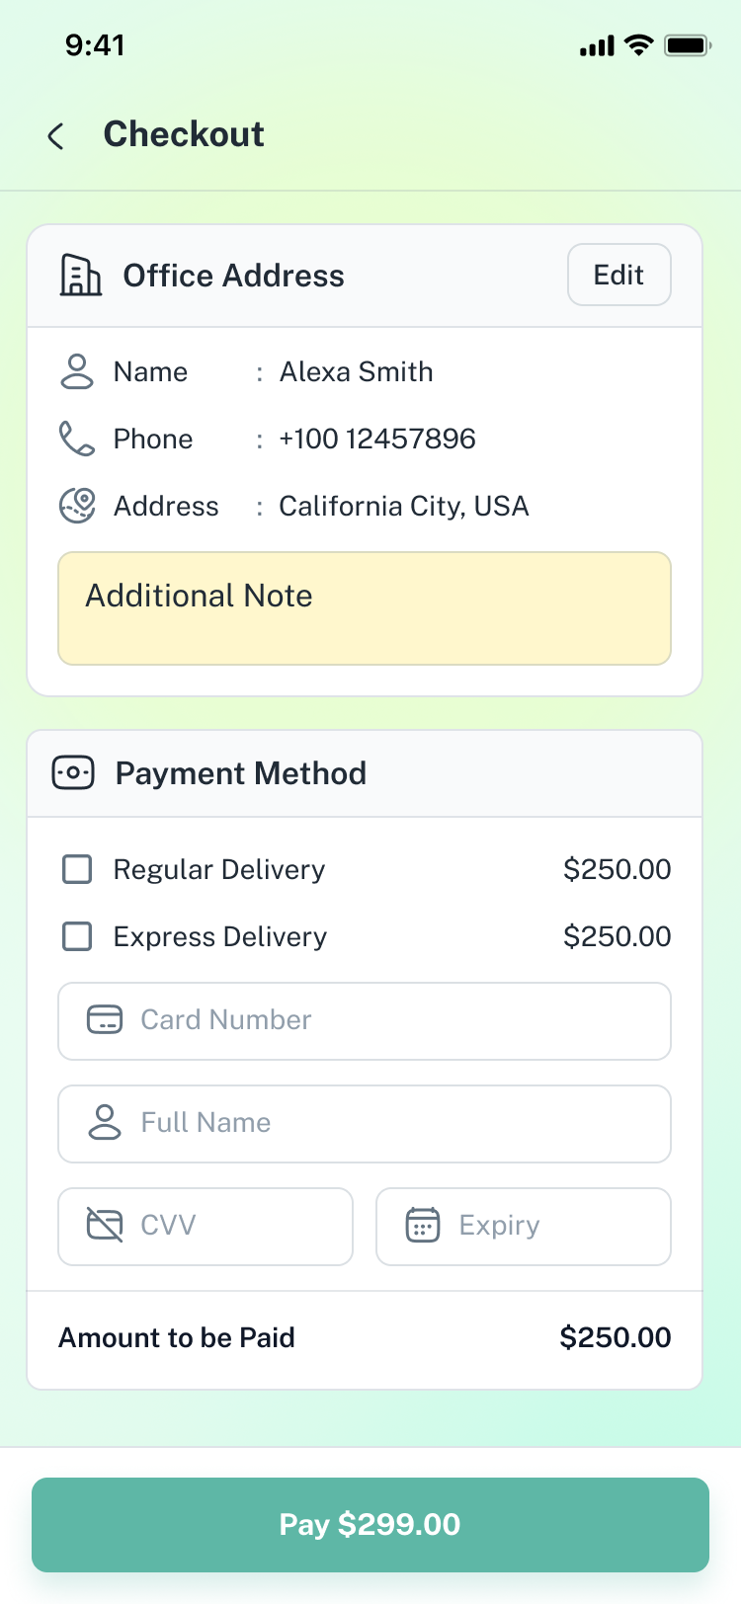
Task: Focus the Card Number input field
Action: (x=395, y=1021)
